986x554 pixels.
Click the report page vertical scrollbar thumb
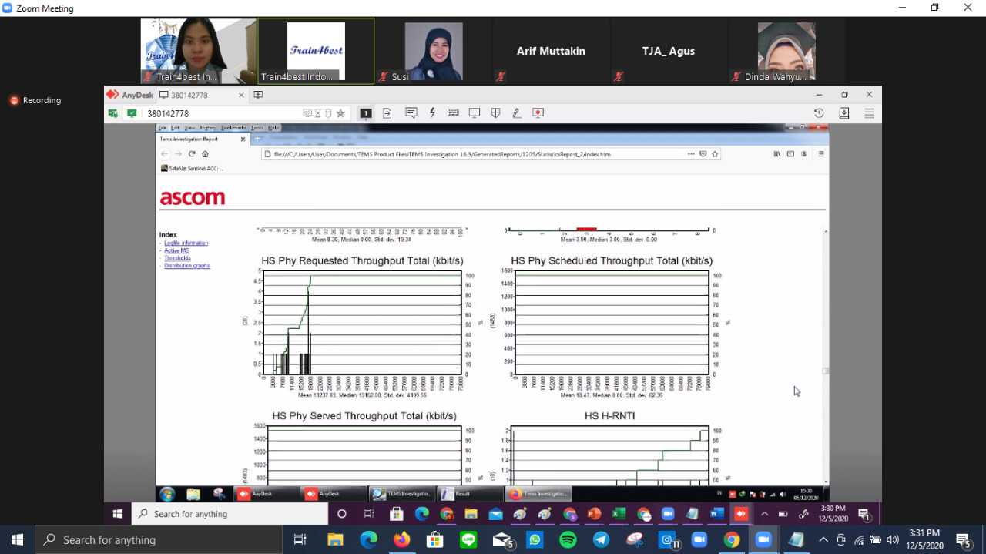[x=826, y=371]
